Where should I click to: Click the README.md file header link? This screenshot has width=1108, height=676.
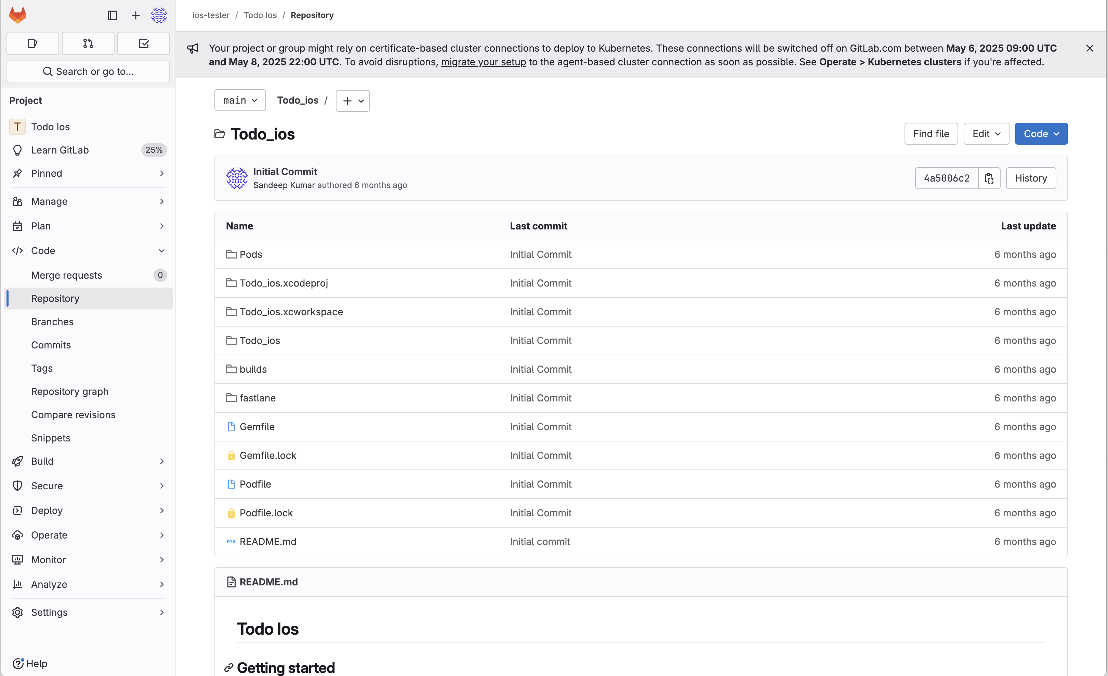(x=268, y=582)
